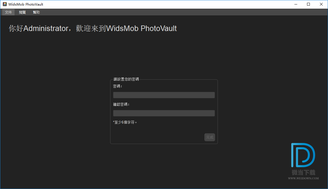Focus the 確認密碼 confirm password field
The height and width of the screenshot is (189, 328).
164,113
